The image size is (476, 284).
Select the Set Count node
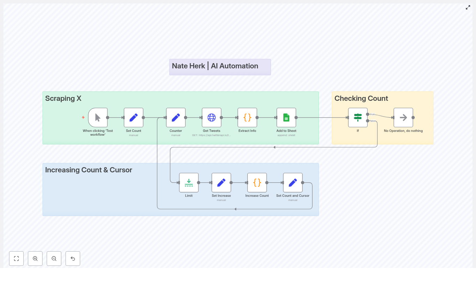[133, 118]
